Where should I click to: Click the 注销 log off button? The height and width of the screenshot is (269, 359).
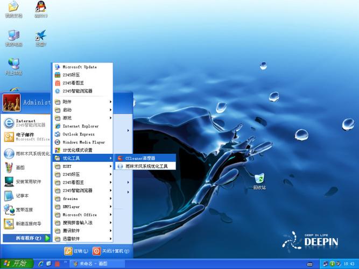(76, 251)
